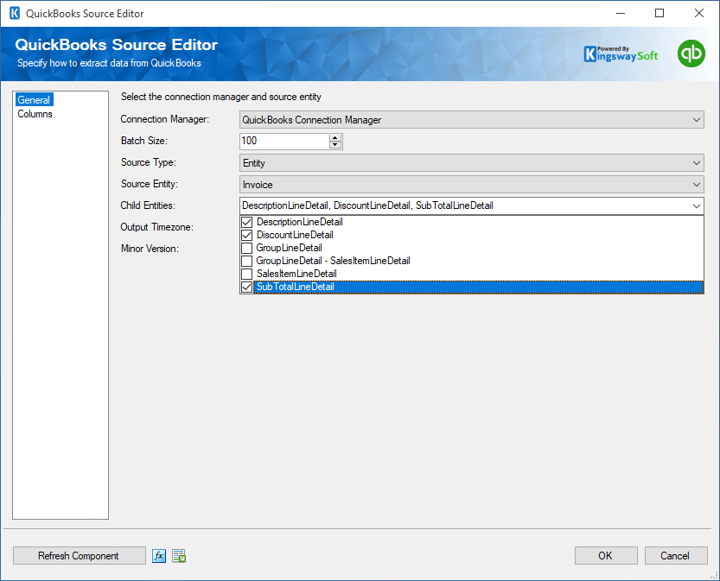Click the Output Timezone label
Image resolution: width=720 pixels, height=581 pixels.
point(156,227)
